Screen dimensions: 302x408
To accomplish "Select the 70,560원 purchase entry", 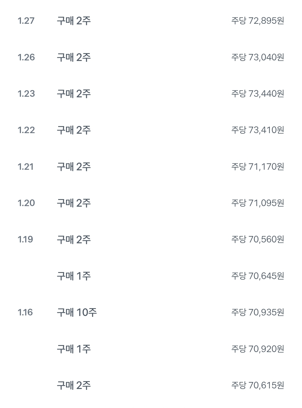I will tap(257, 239).
